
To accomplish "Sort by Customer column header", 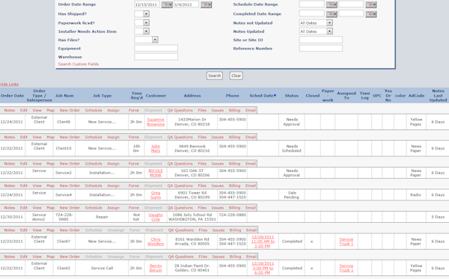I will tap(156, 96).
